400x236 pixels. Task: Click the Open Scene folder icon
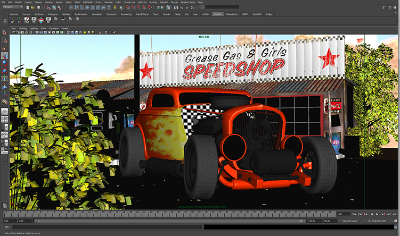tap(32, 7)
